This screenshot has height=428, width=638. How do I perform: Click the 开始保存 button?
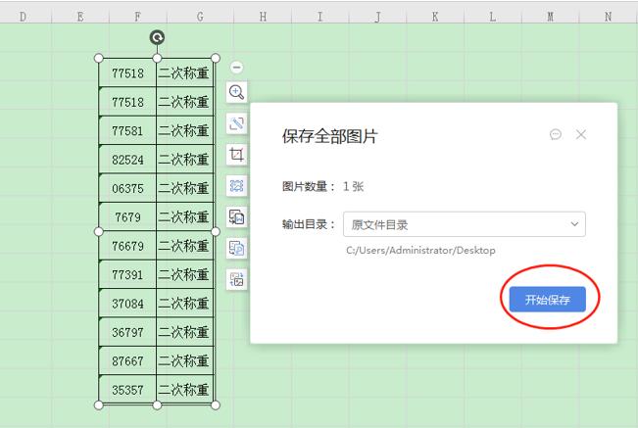pos(547,300)
